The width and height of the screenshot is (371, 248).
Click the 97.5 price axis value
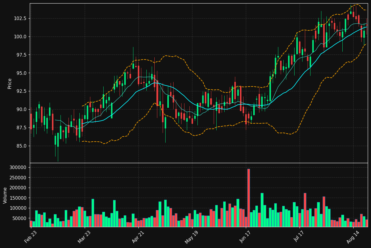[22, 55]
